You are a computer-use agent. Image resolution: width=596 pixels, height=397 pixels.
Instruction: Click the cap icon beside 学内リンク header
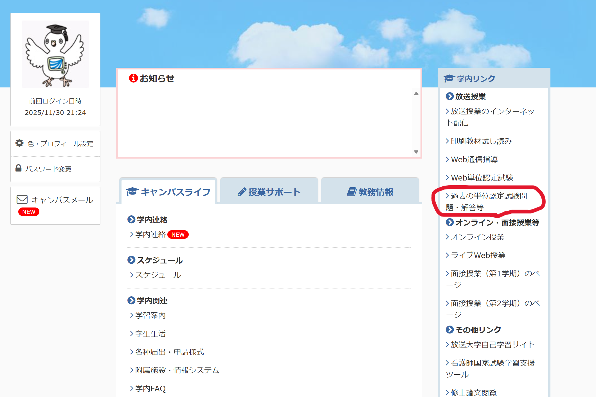click(449, 78)
